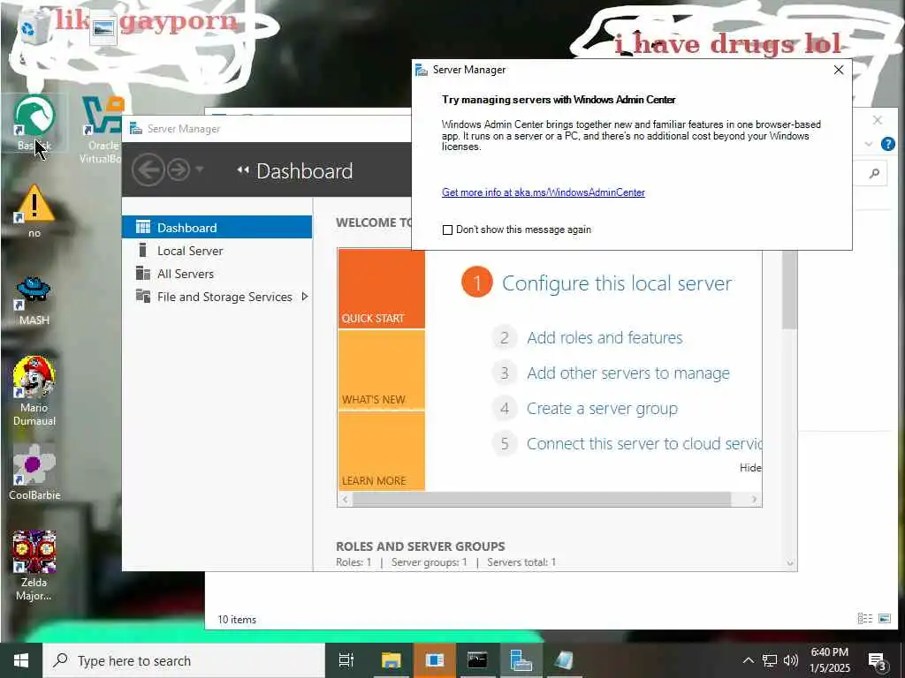Click the File Explorer search magnifier
The height and width of the screenshot is (678, 905).
[874, 173]
